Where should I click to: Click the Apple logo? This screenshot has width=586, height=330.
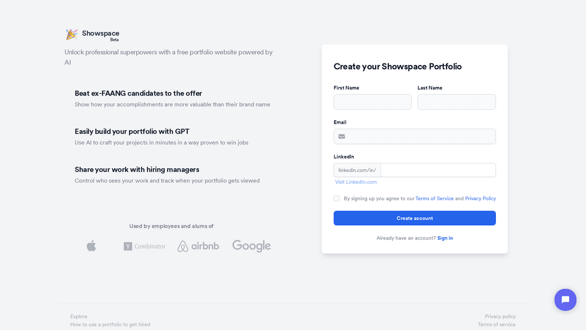(92, 246)
